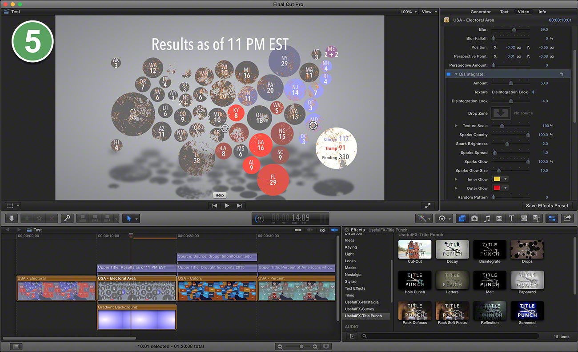Click the red Outer Glow swatch

[x=497, y=188]
